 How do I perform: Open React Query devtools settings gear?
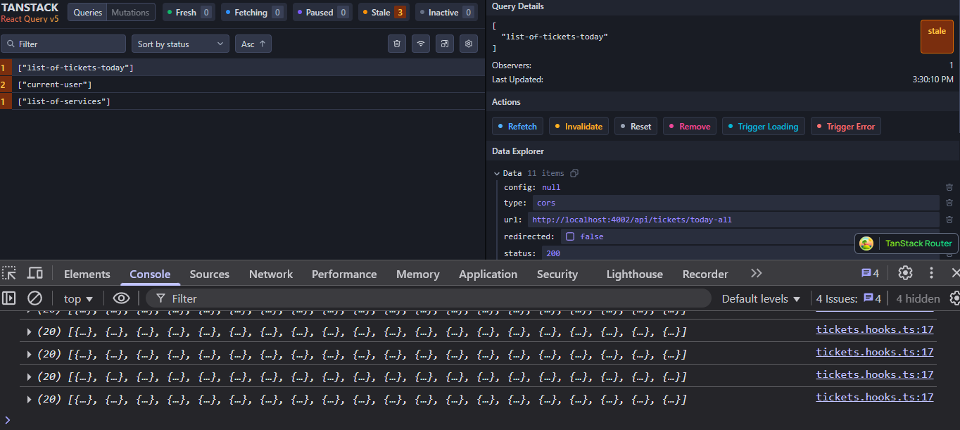coord(468,44)
